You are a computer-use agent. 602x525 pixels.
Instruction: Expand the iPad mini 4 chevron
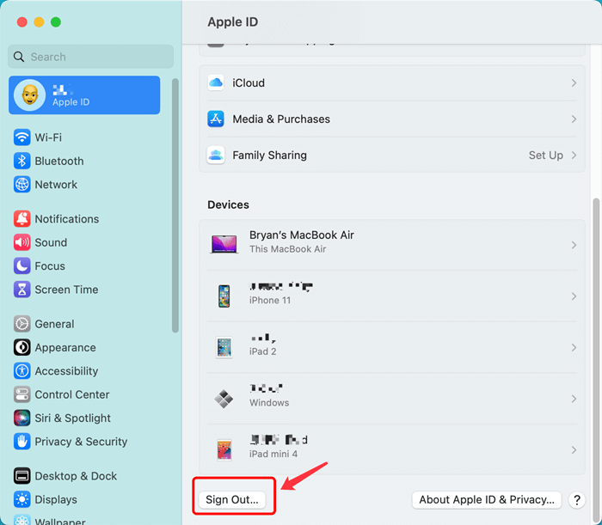point(574,450)
